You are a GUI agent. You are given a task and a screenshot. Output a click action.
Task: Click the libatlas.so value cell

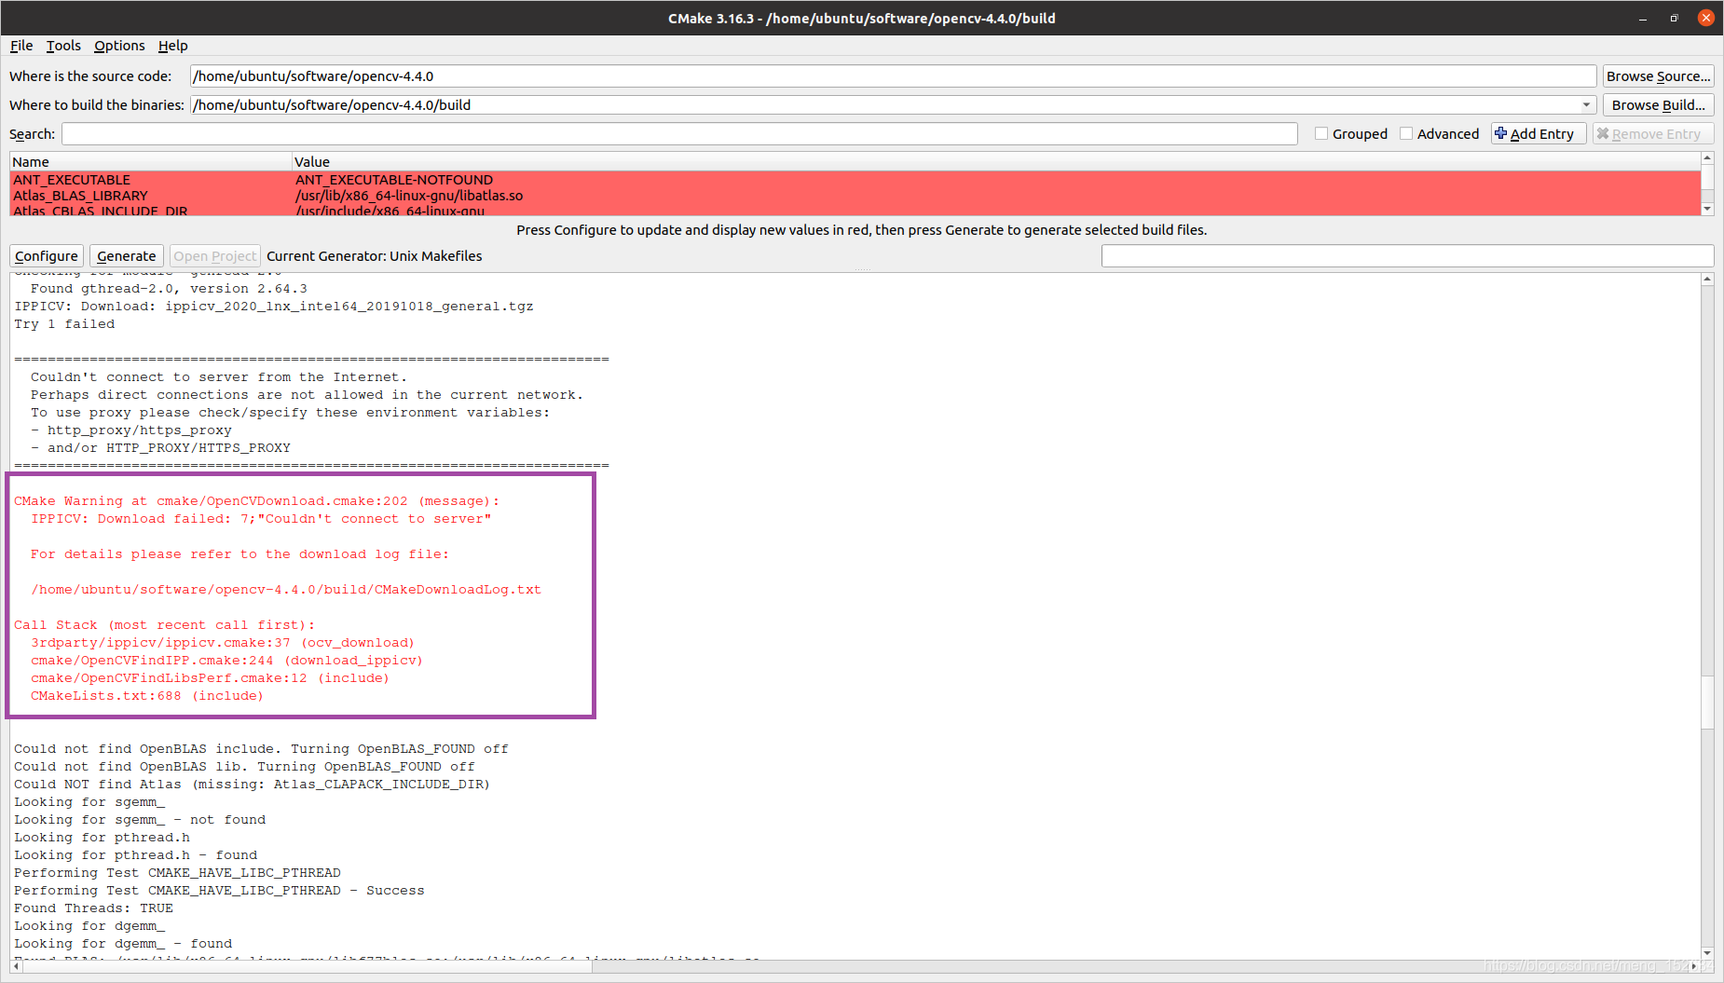coord(409,196)
